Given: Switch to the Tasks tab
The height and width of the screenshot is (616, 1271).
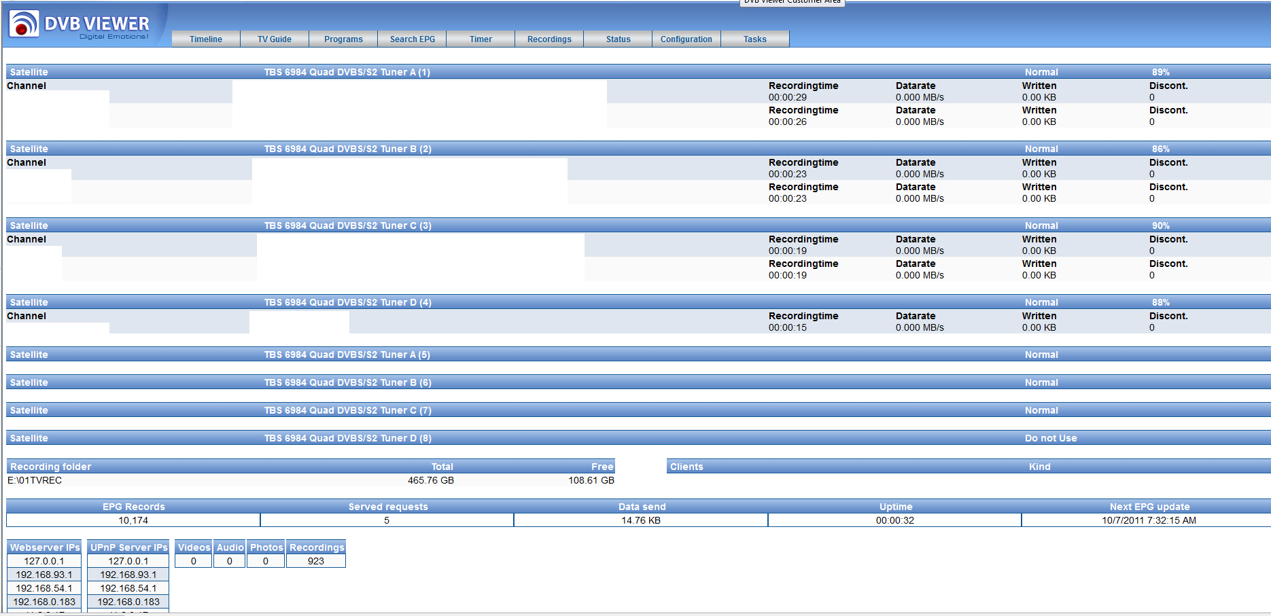Looking at the screenshot, I should tap(755, 39).
